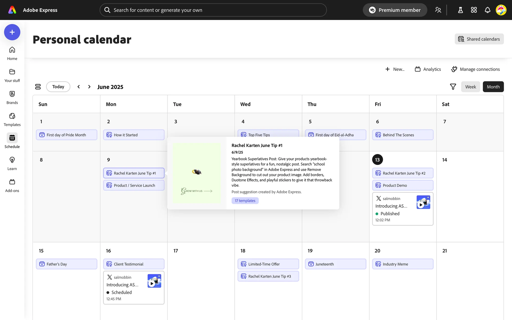This screenshot has width=512, height=320.
Task: Click the search content input field
Action: 213,10
